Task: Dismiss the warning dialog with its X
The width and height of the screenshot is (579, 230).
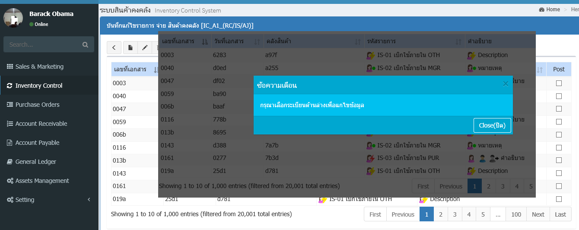Action: coord(506,84)
